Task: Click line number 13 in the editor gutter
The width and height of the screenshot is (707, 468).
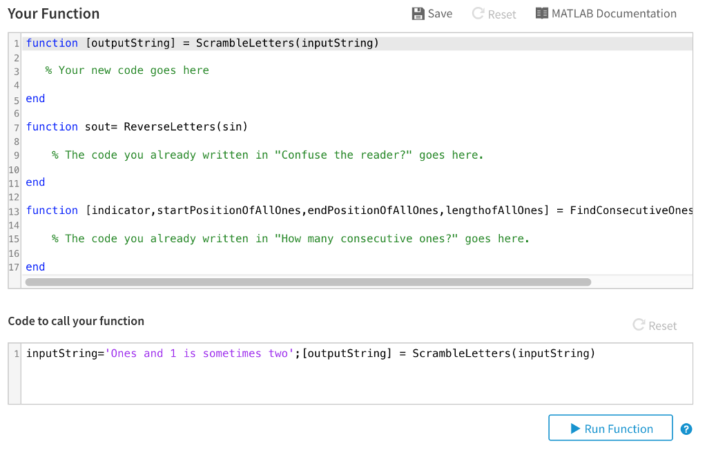Action: (15, 210)
